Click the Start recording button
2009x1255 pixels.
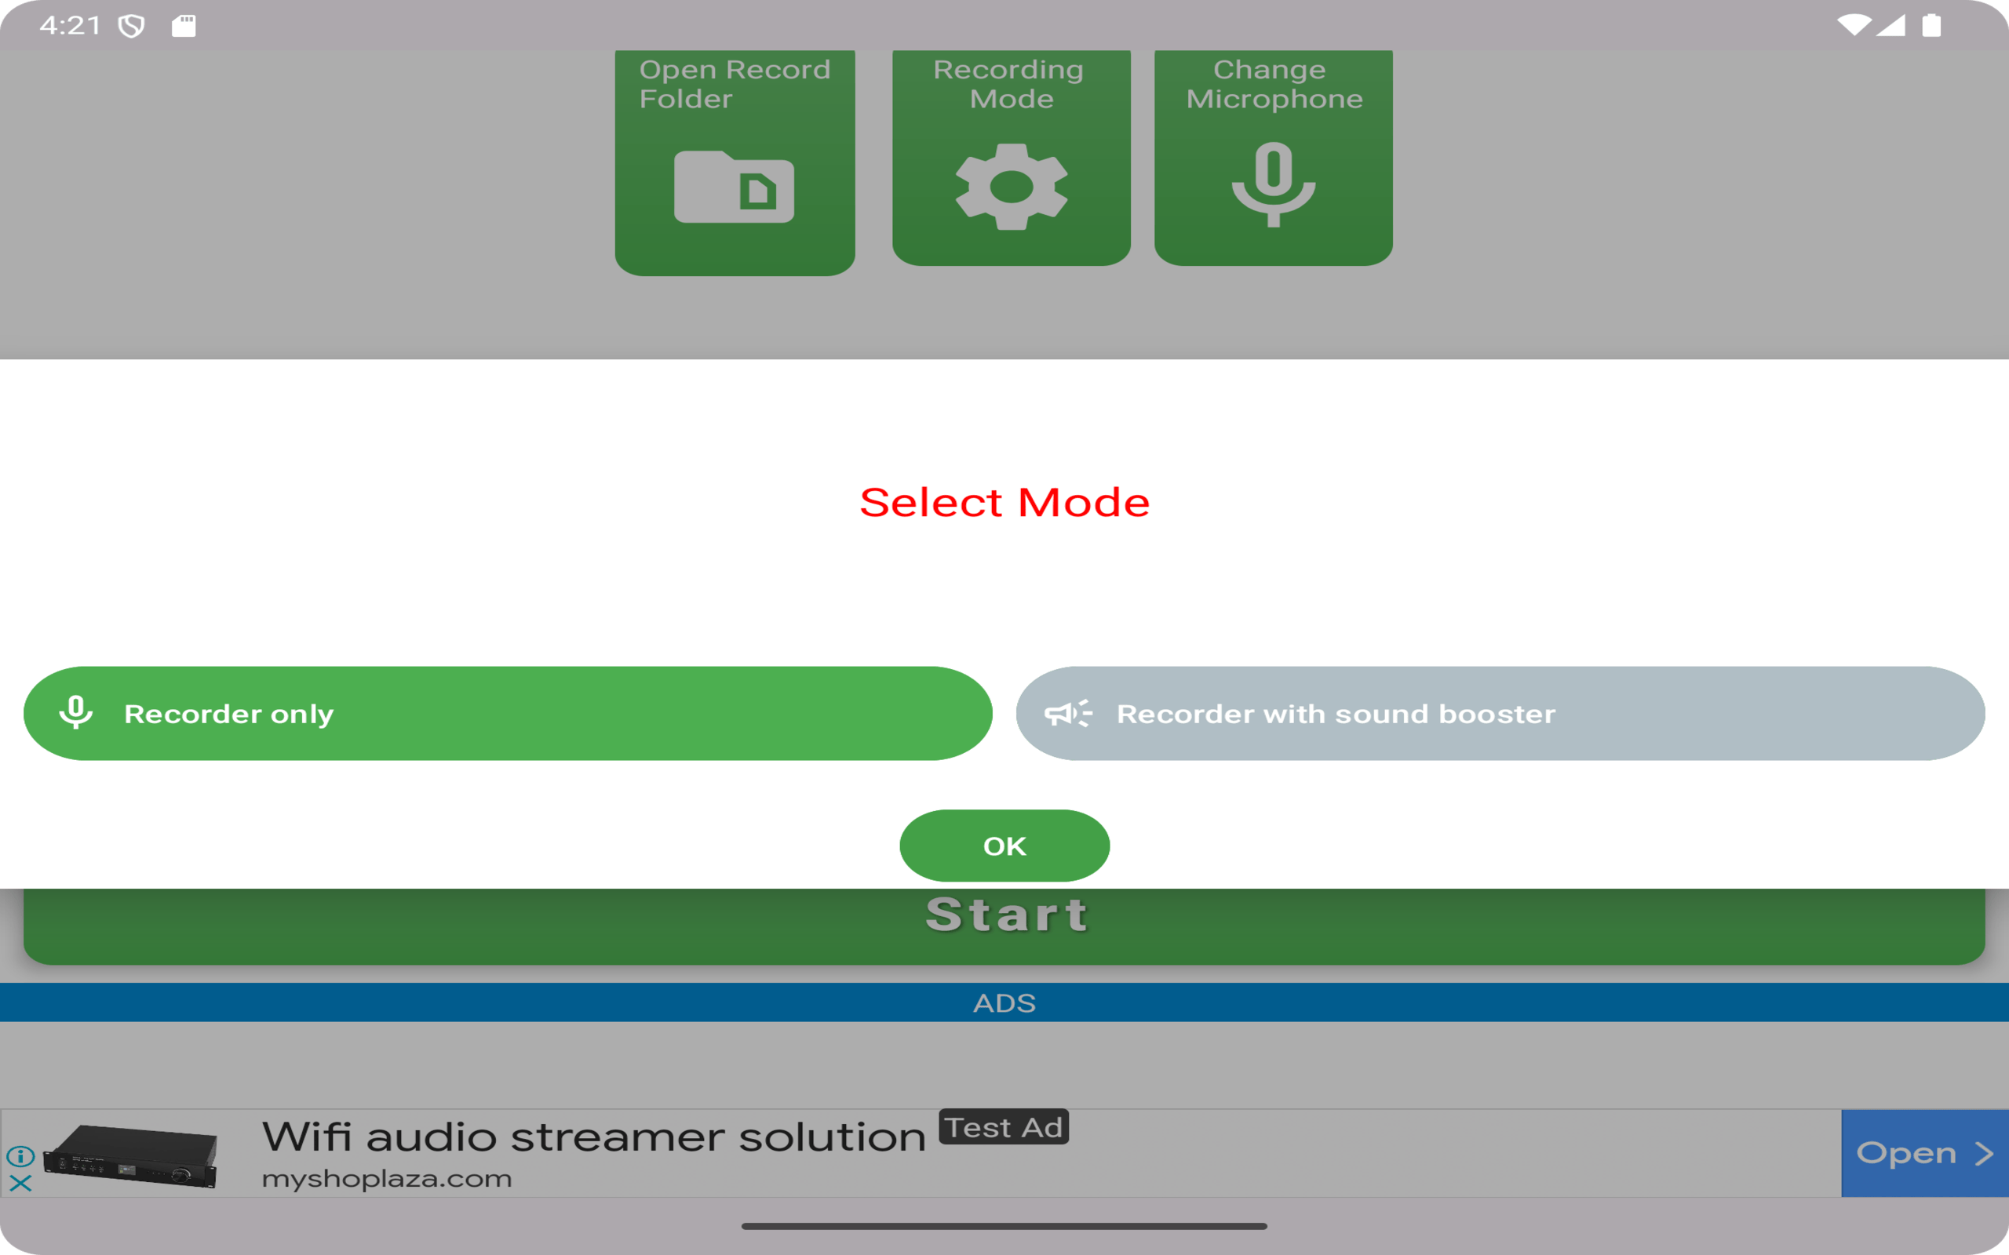1004,926
